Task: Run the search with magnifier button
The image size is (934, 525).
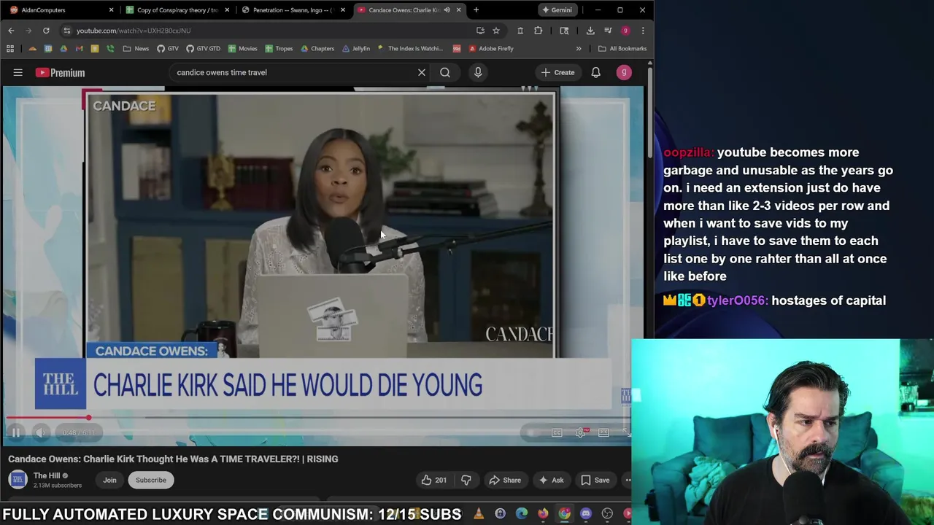Action: pyautogui.click(x=445, y=72)
